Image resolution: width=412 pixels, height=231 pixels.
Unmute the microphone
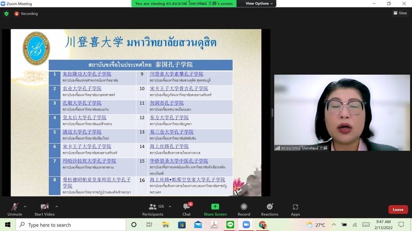click(15, 209)
